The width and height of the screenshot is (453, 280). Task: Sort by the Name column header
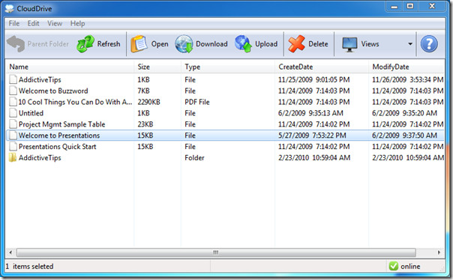point(70,67)
